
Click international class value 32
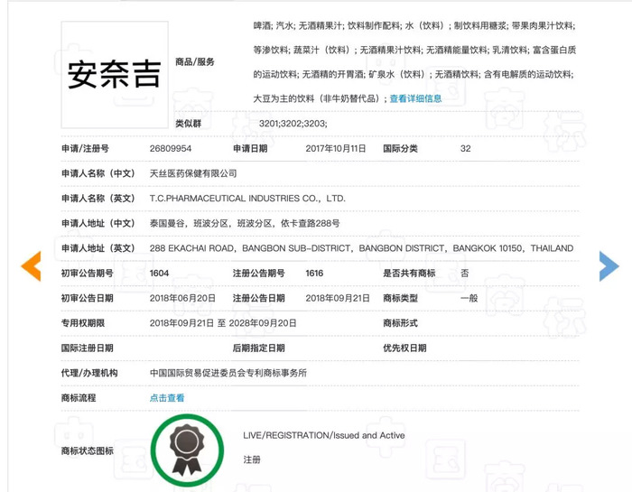pyautogui.click(x=466, y=148)
